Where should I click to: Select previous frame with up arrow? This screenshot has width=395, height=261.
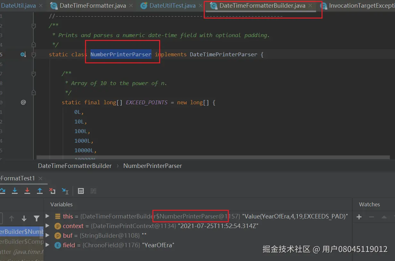click(x=12, y=218)
